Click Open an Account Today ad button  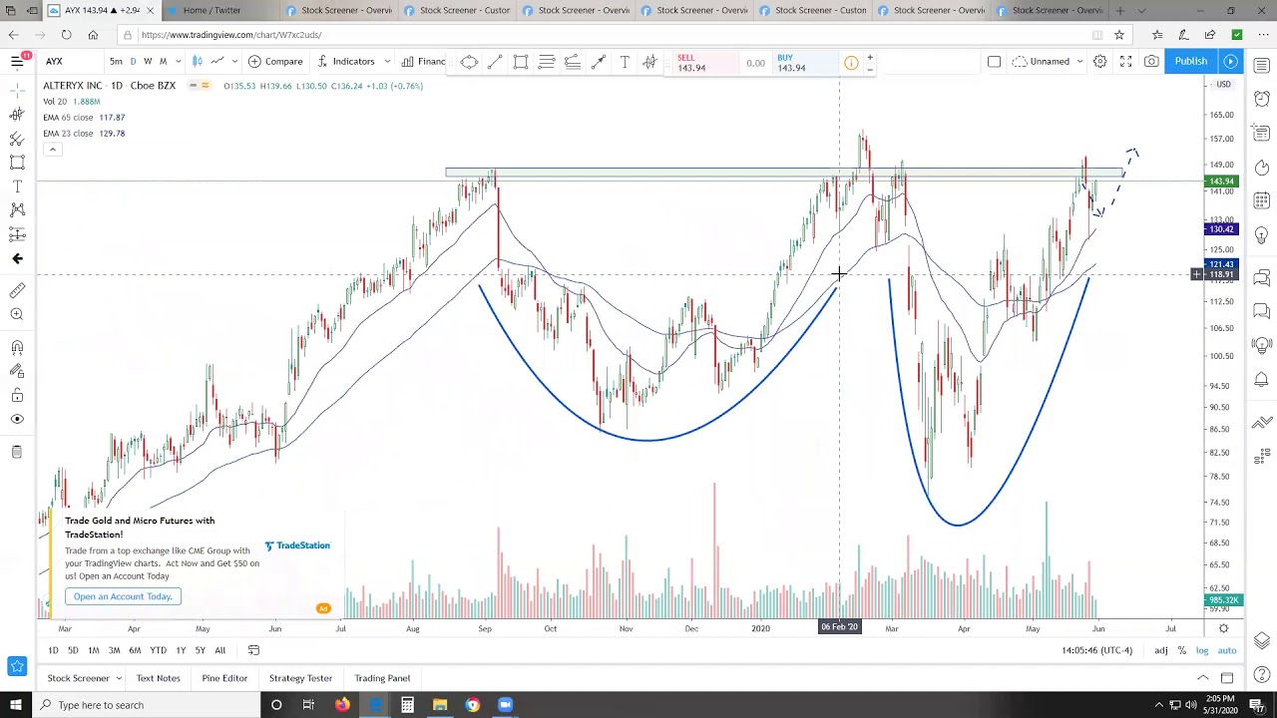click(123, 596)
